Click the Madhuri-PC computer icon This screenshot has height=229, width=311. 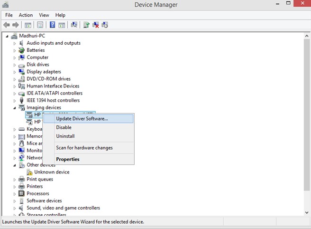14,36
